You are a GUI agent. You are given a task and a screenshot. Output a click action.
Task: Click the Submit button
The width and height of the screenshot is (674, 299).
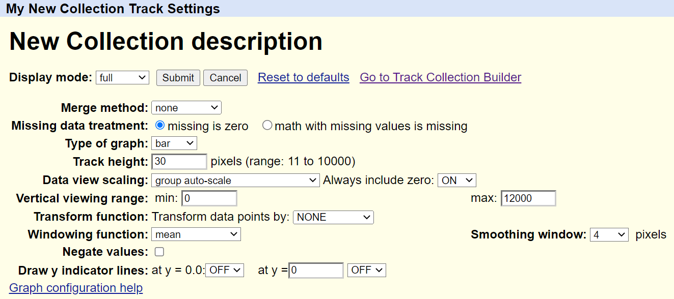178,78
